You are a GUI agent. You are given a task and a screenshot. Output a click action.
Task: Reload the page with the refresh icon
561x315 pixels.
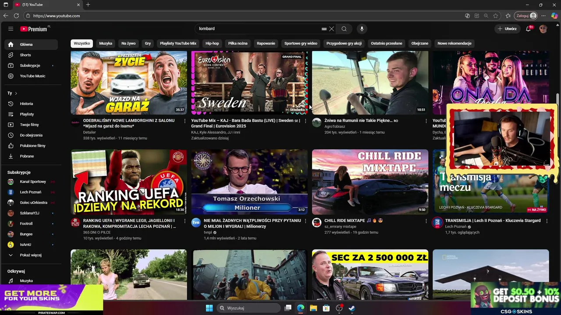[16, 16]
